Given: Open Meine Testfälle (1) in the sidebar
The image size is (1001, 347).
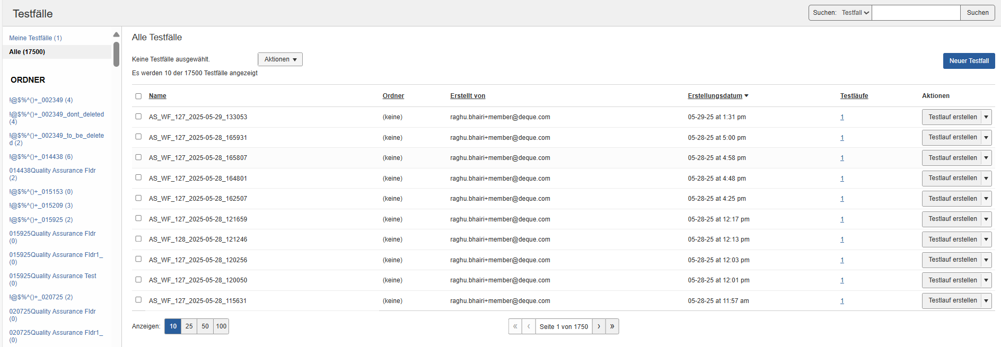Looking at the screenshot, I should (36, 38).
